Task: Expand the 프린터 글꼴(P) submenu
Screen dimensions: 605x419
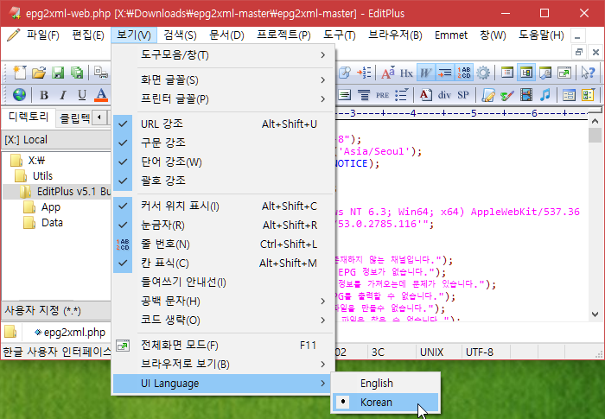Action: pyautogui.click(x=224, y=99)
